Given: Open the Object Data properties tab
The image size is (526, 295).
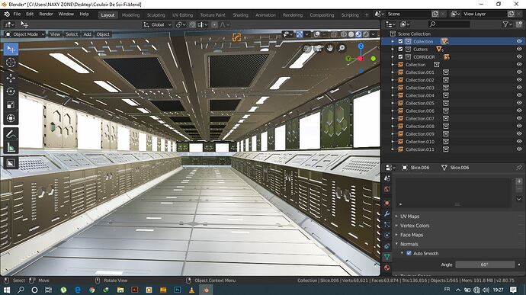Looking at the screenshot, I should point(386,257).
